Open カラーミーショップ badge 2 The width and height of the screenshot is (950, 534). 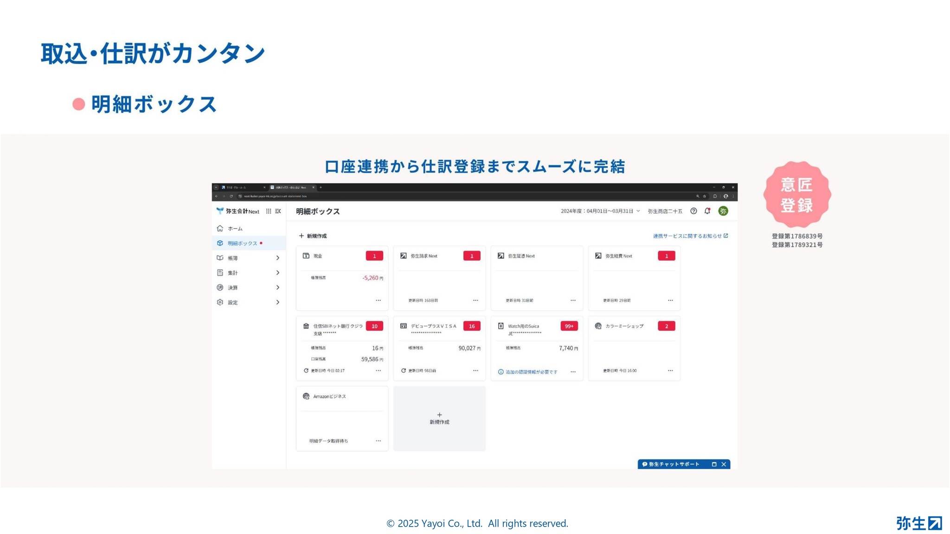pos(667,326)
